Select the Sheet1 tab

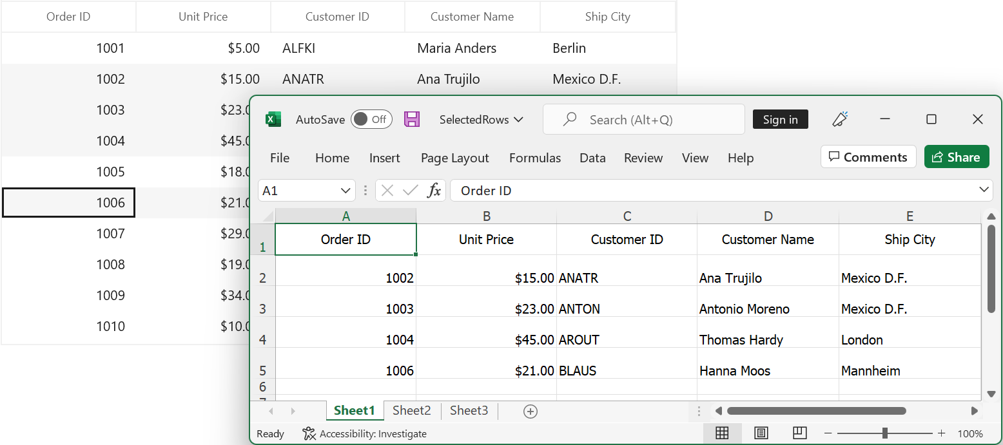click(355, 410)
